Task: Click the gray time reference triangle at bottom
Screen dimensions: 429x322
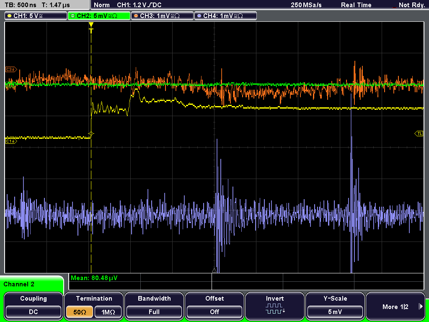Action: click(x=214, y=270)
